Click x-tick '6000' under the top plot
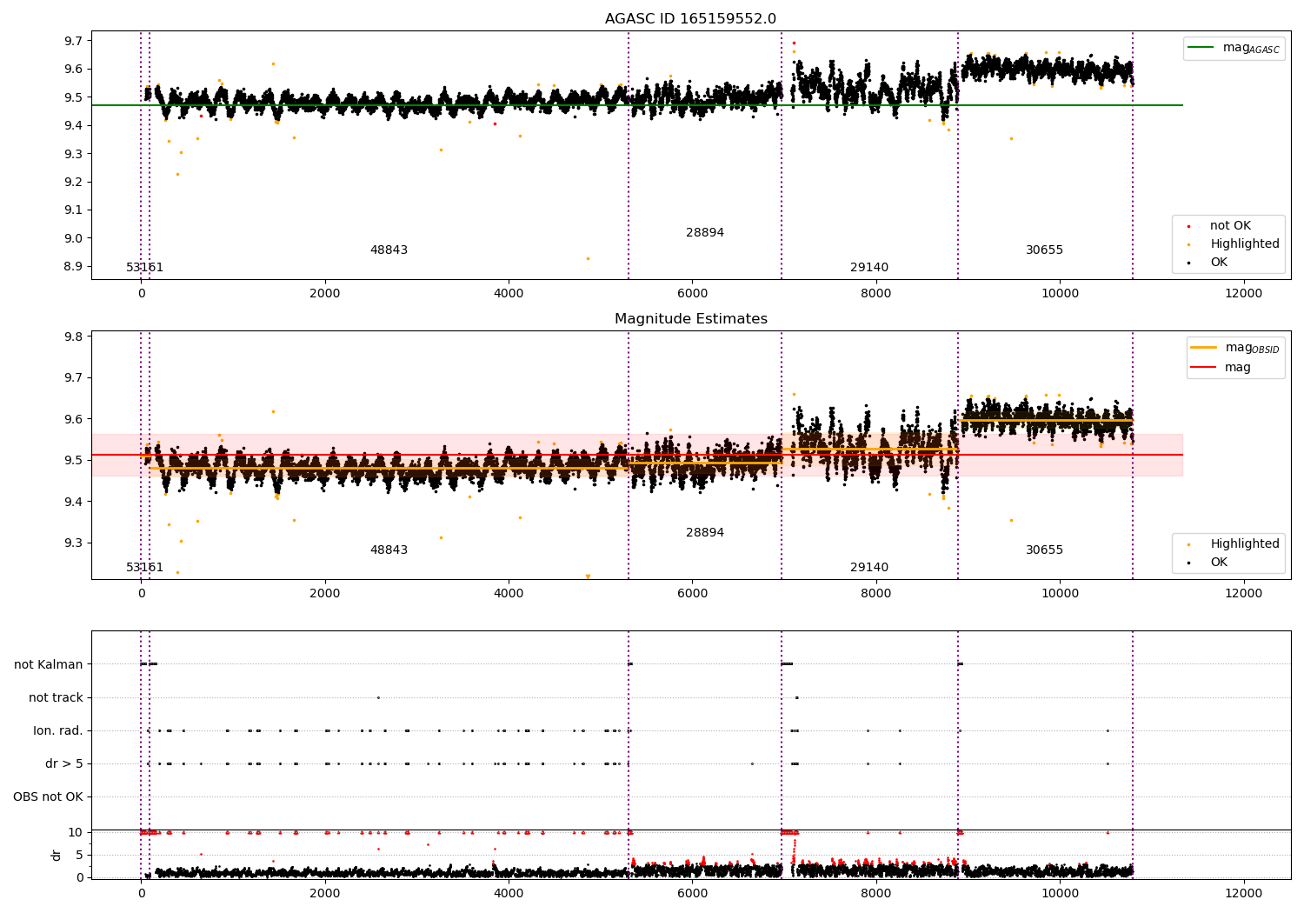Viewport: 1304px width, 913px height. (x=692, y=293)
